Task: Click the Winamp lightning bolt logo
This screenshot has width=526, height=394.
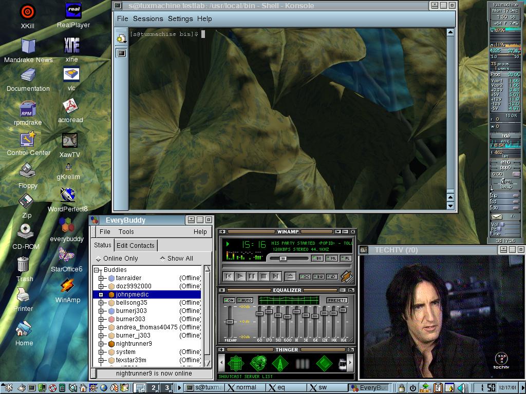Action: click(x=347, y=277)
